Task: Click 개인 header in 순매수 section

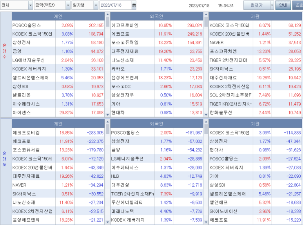Action: (58, 16)
